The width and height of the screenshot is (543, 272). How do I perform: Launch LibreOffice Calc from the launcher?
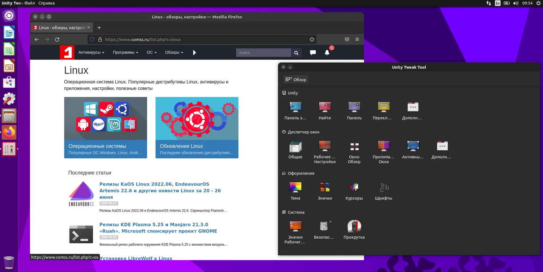pos(9,49)
